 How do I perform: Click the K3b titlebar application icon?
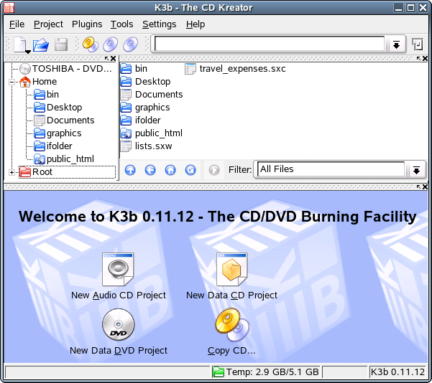pyautogui.click(x=9, y=8)
